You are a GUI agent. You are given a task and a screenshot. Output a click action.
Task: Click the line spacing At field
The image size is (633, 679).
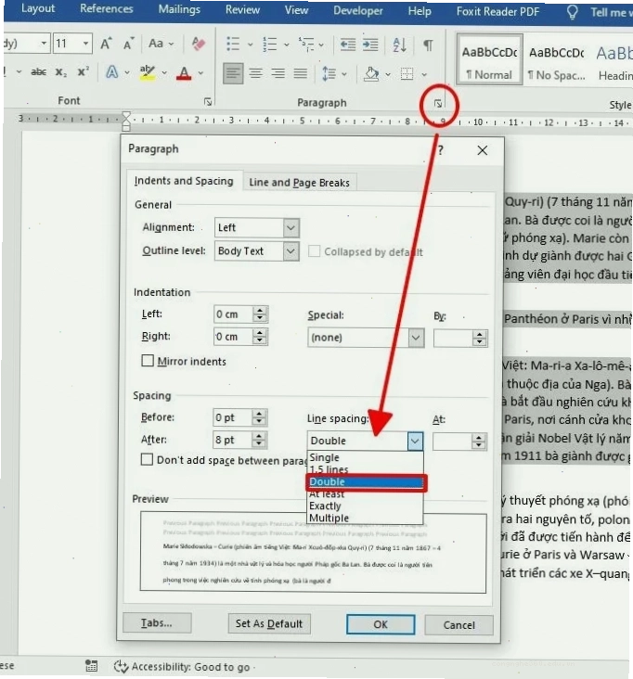pos(452,442)
